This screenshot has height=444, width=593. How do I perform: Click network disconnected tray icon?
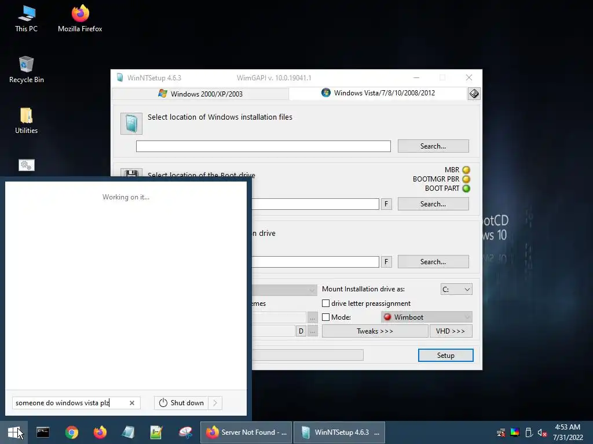click(501, 432)
